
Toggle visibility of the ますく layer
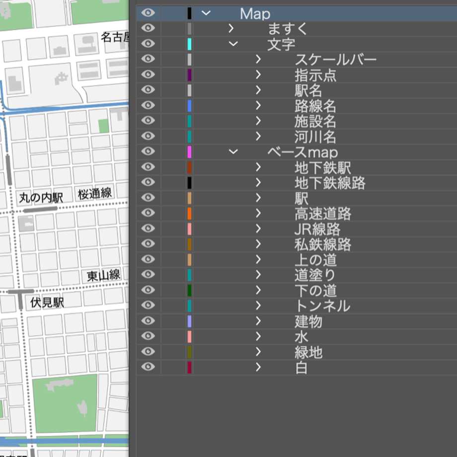click(x=148, y=28)
